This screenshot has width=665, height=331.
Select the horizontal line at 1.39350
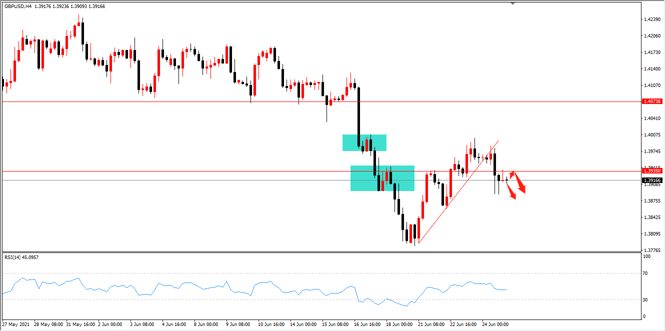point(320,171)
